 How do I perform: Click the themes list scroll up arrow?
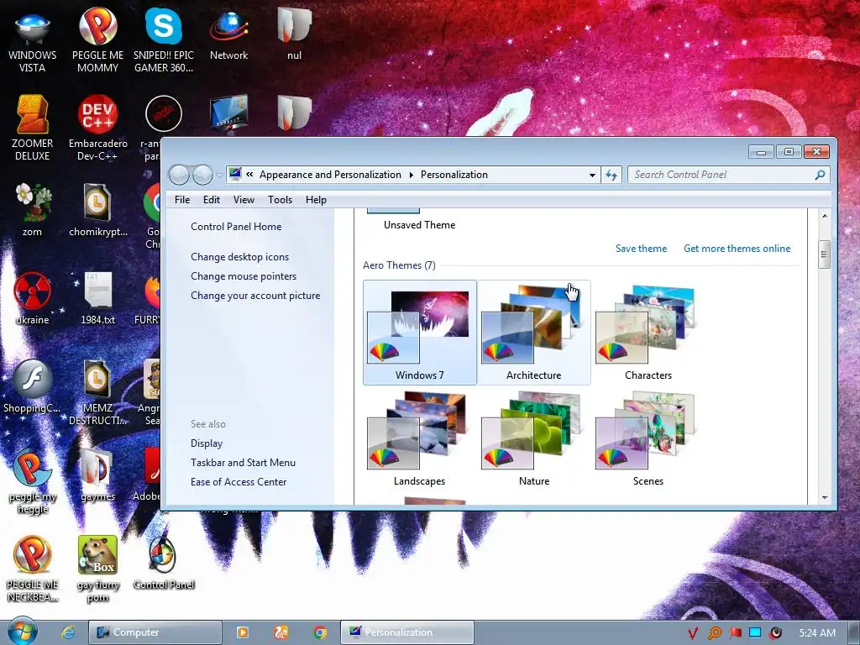(x=825, y=216)
